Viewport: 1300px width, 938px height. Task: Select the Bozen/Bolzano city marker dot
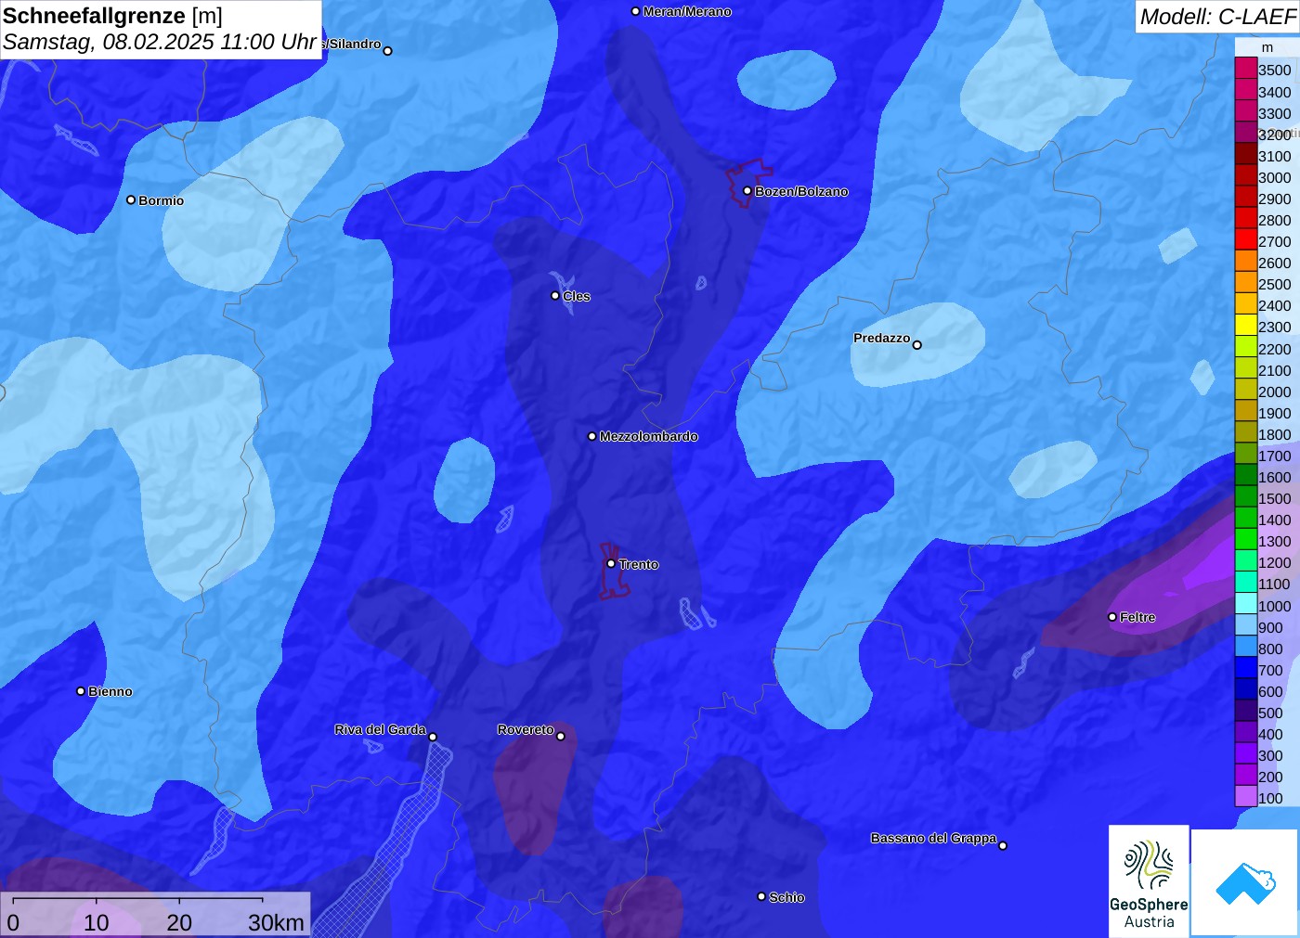click(x=747, y=191)
